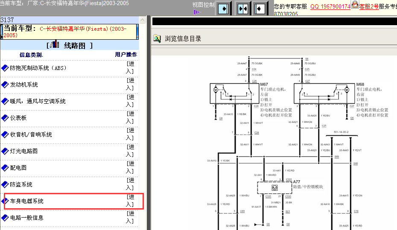Viewport: 397px width, 230px height.
Task: Click the blue book icon for 仪表板
Action: tap(5, 118)
